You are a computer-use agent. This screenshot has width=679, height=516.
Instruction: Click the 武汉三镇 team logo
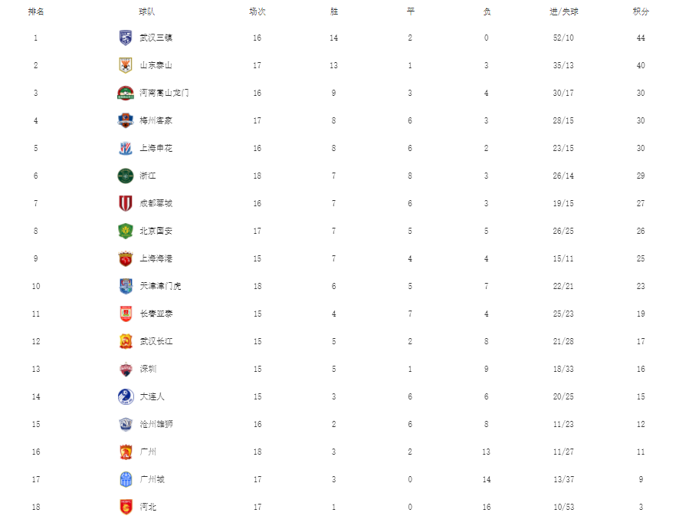126,38
